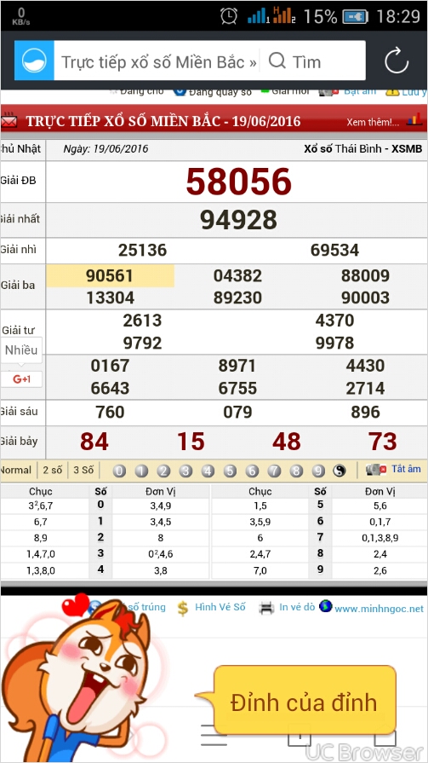Screen dimensions: 428x763
Task: Open the Hình Vé Số link
Action: tap(220, 607)
